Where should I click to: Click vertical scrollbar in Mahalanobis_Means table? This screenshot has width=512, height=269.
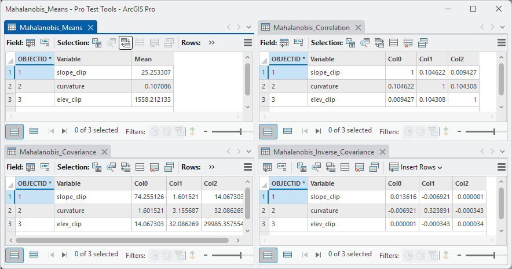click(247, 79)
